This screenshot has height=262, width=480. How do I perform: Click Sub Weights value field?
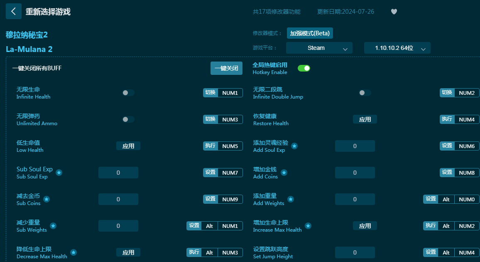click(118, 226)
